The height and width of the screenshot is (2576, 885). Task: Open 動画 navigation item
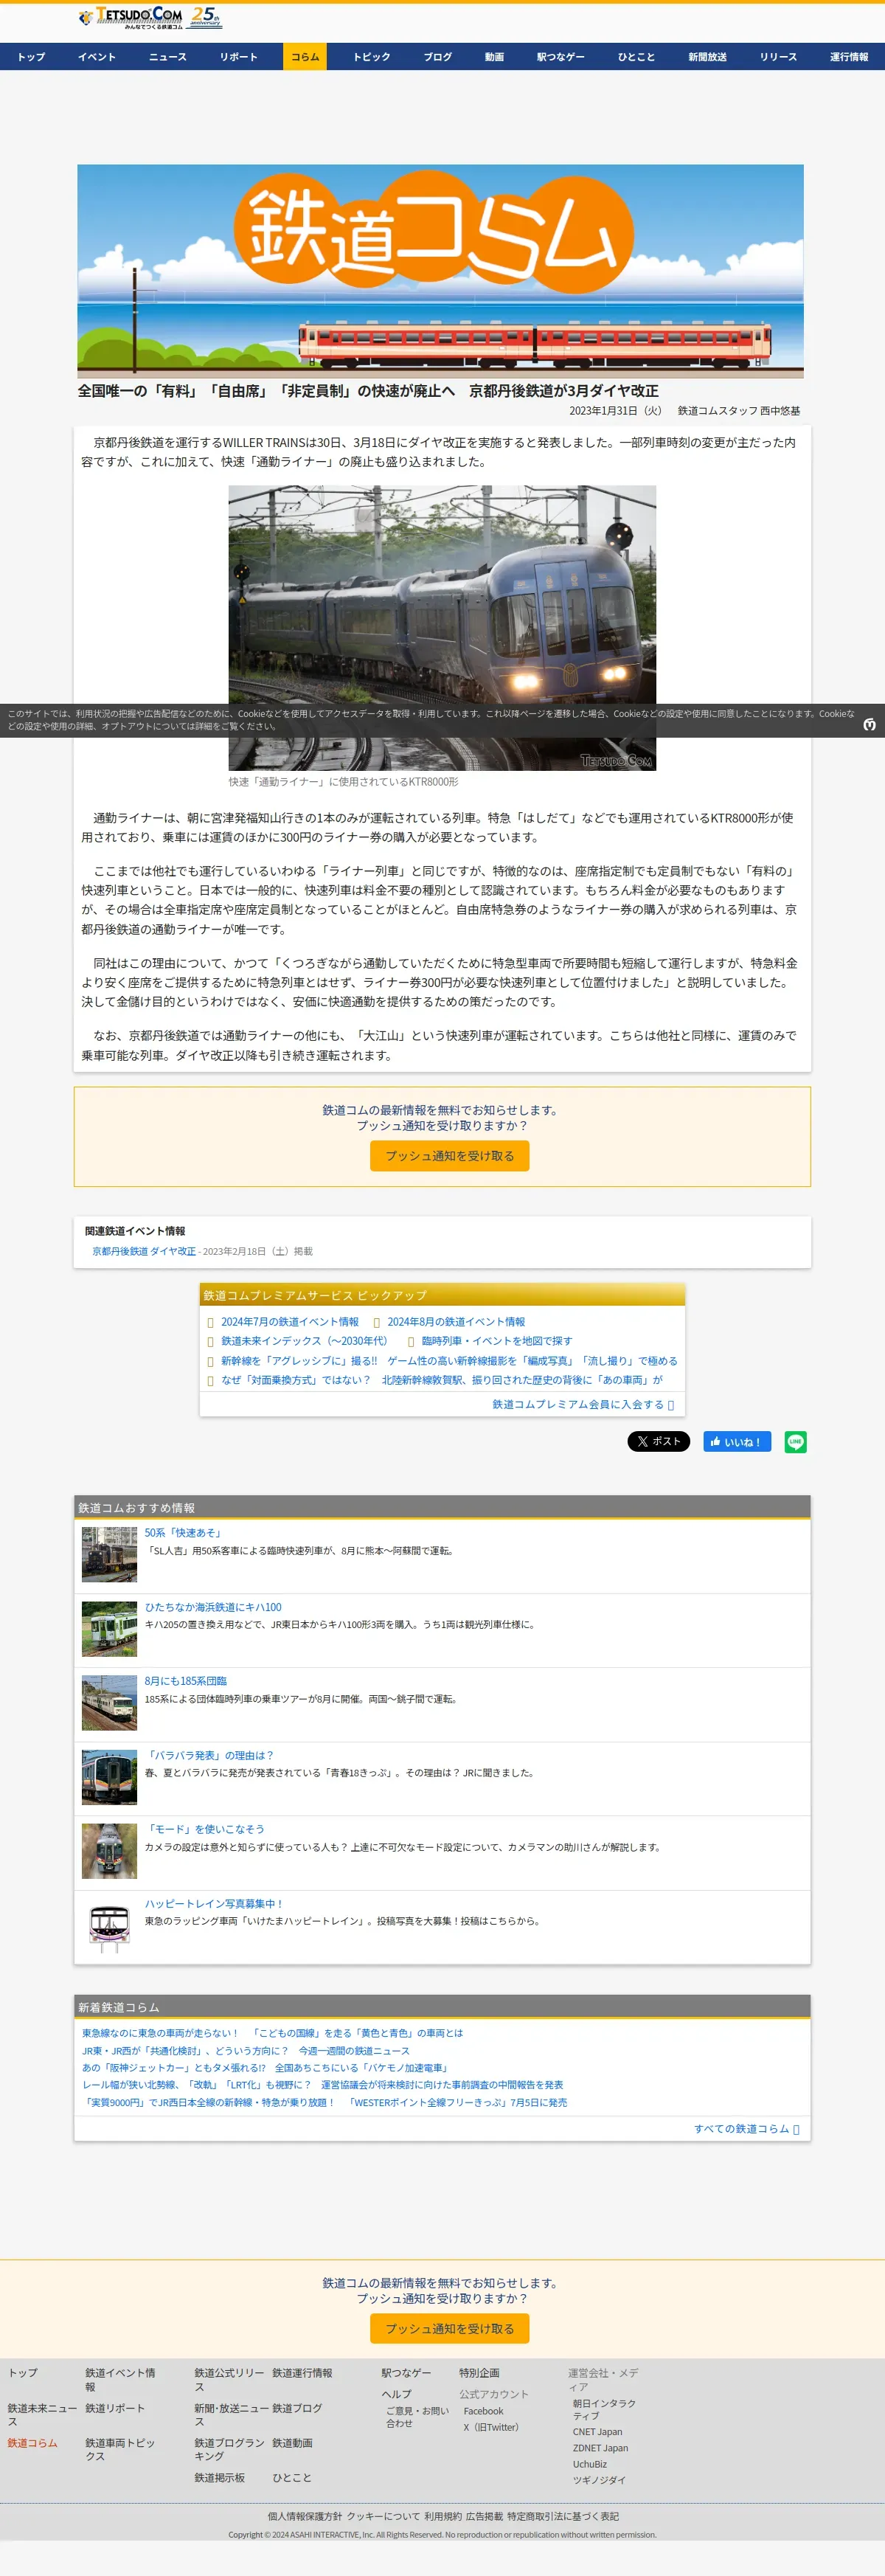click(x=494, y=57)
